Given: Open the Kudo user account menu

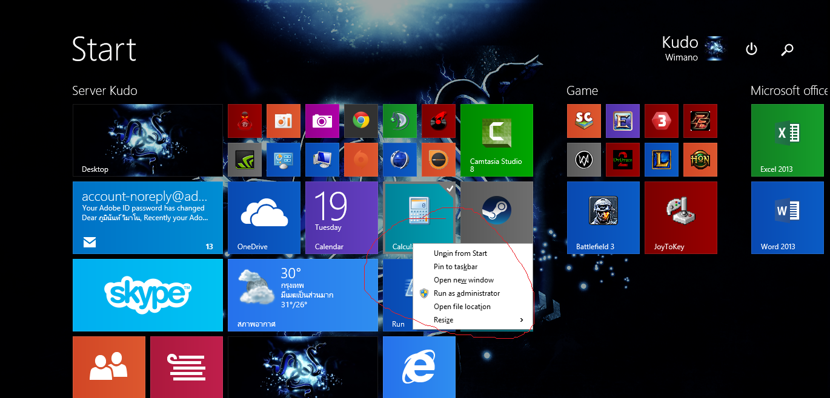Looking at the screenshot, I should (x=693, y=48).
